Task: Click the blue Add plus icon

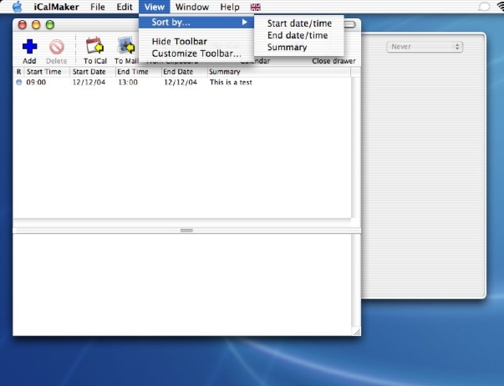Action: (29, 46)
